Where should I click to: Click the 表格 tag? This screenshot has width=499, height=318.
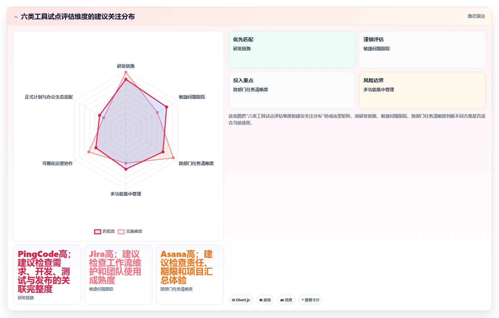coord(265,300)
